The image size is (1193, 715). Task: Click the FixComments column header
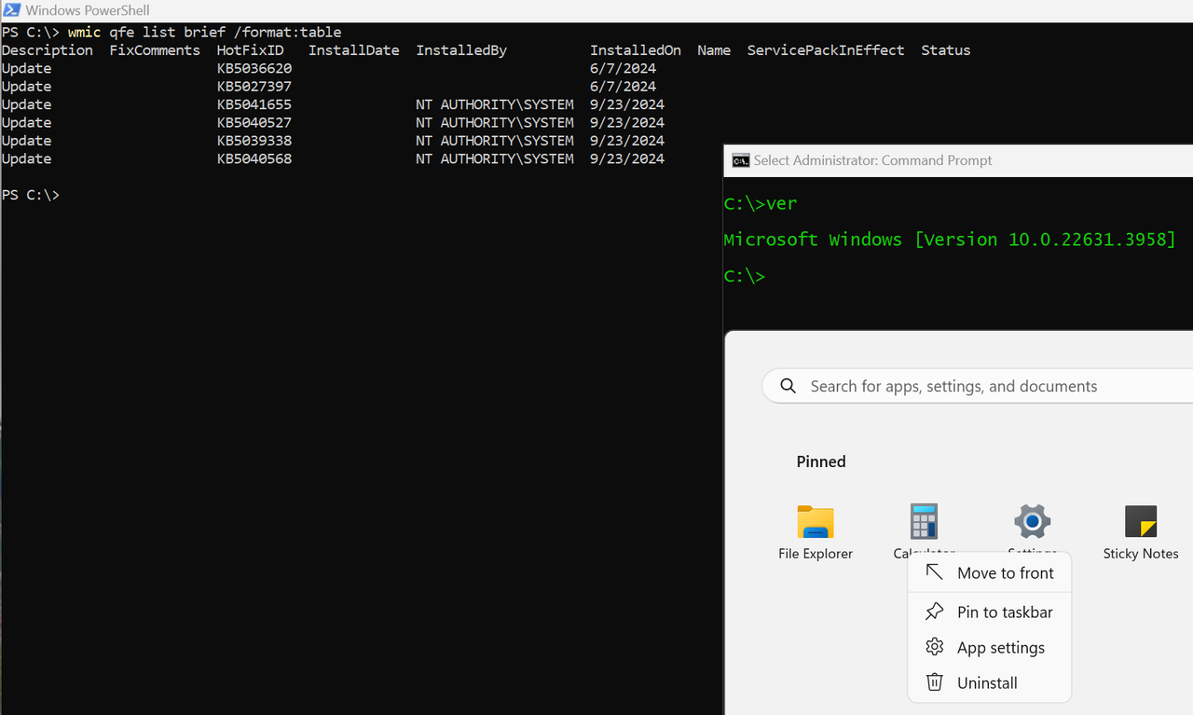pyautogui.click(x=155, y=50)
